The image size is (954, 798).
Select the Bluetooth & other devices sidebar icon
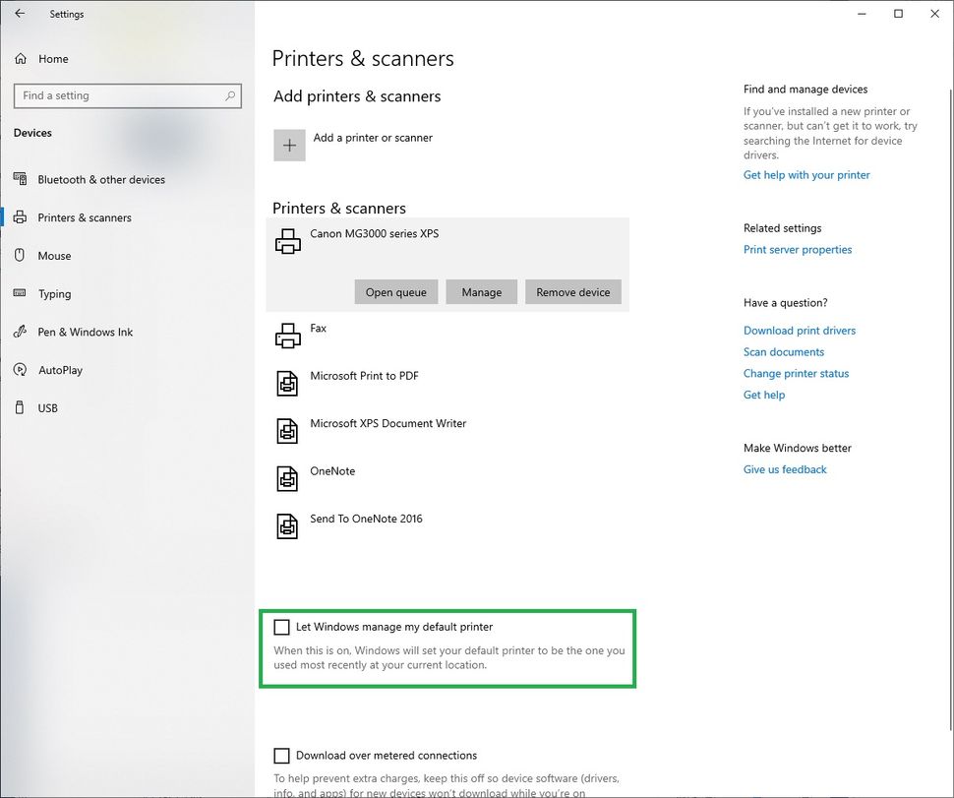click(22, 179)
